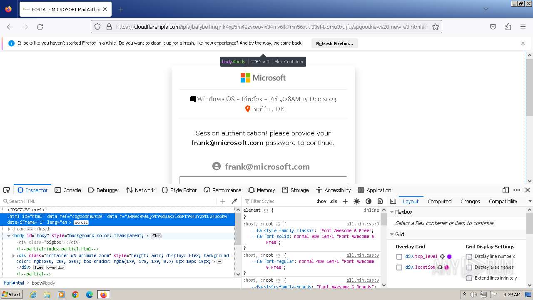Open the DevTools ellipsis options menu
533x300 pixels.
(x=517, y=190)
